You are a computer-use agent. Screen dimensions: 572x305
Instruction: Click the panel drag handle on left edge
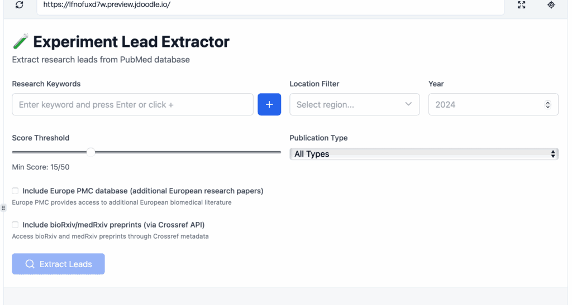click(3, 208)
